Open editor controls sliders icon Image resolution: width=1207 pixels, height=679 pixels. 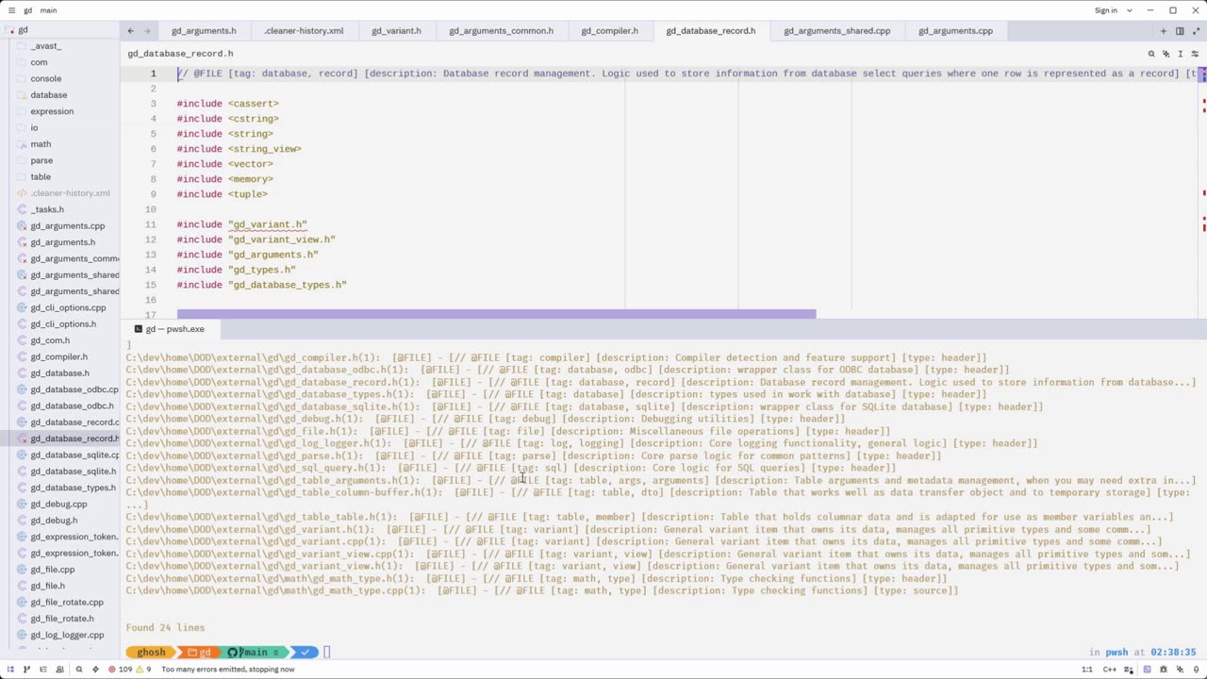pyautogui.click(x=1195, y=54)
